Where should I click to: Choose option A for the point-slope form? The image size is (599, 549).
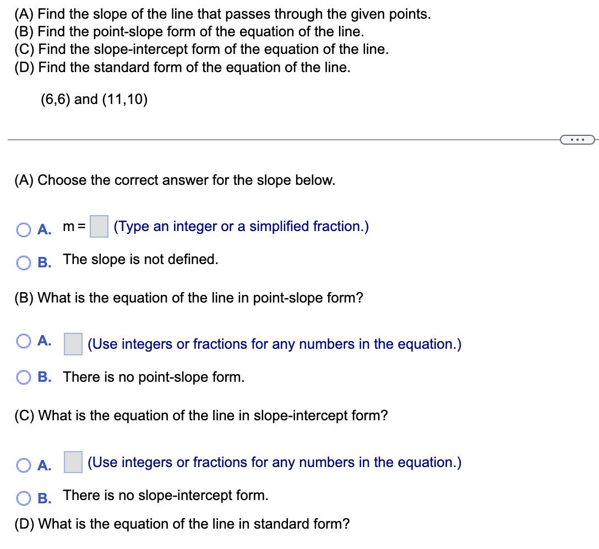[x=23, y=341]
